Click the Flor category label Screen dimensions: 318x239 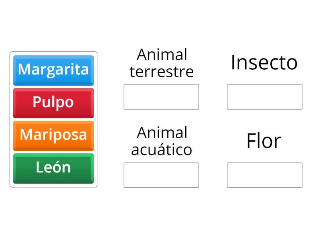pyautogui.click(x=264, y=140)
